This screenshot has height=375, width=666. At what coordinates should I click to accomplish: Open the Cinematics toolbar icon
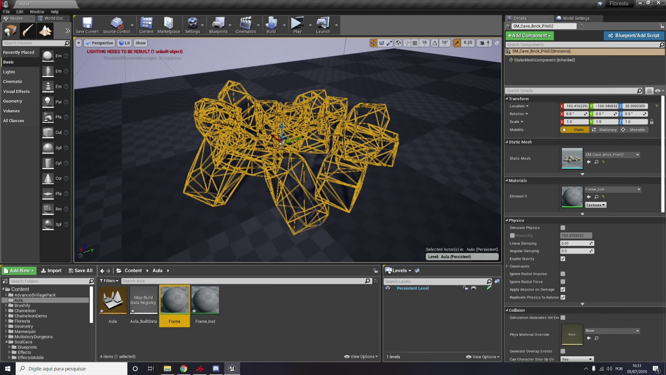246,25
